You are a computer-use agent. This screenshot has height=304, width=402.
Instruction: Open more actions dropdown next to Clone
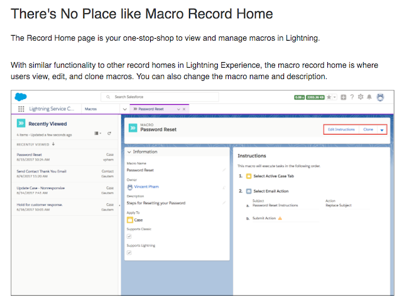[382, 130]
